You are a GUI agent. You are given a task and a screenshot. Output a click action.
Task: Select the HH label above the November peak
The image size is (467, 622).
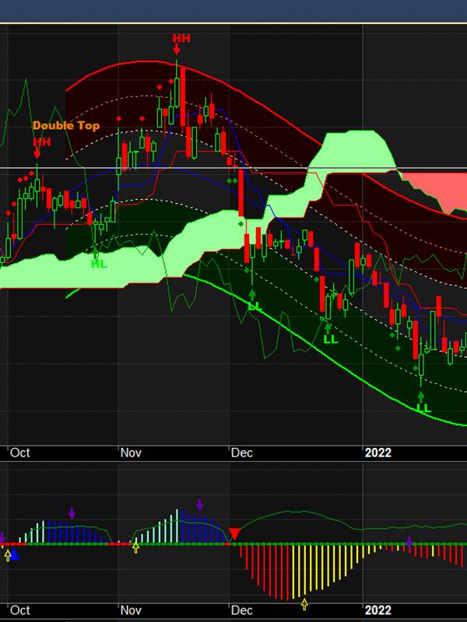(181, 38)
